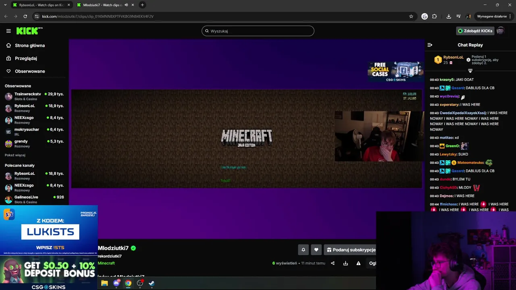Viewport: 516px width, 290px height.
Task: Click the clapperboard extension icon
Action: (x=424, y=17)
